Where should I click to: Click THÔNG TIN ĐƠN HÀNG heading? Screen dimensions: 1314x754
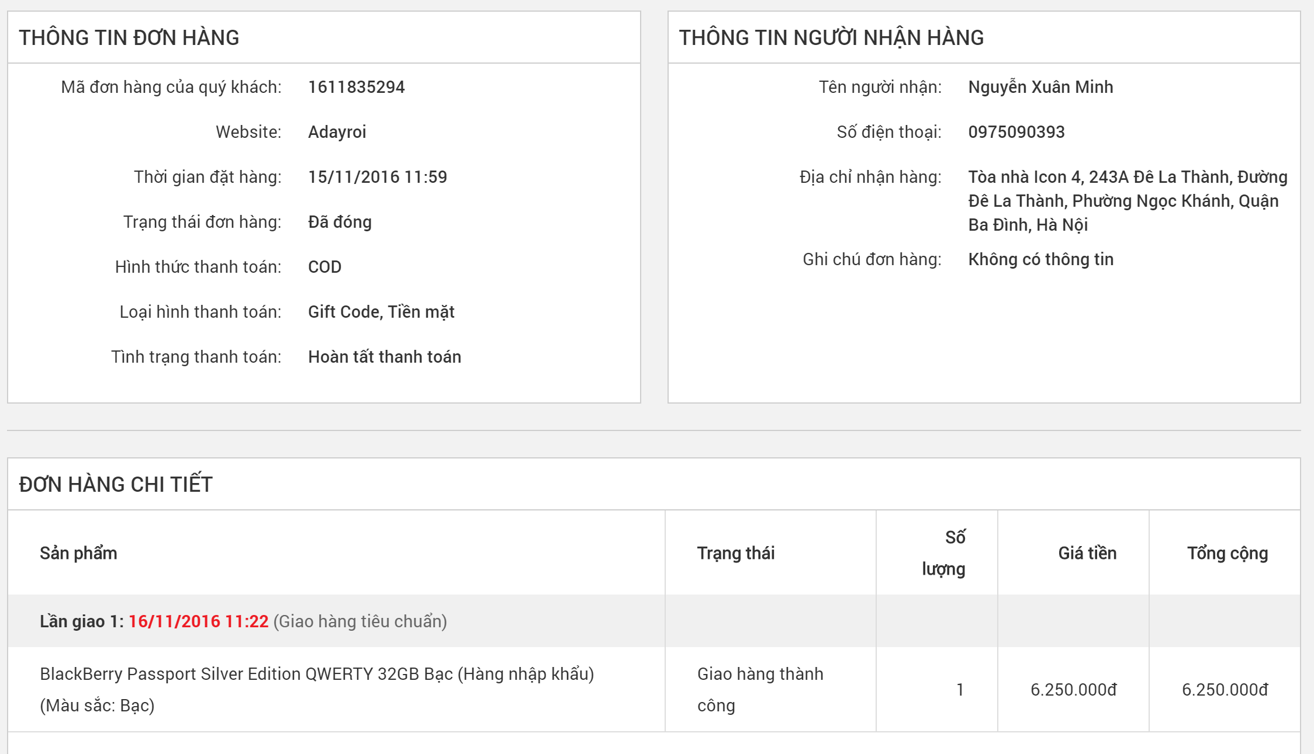pos(129,37)
